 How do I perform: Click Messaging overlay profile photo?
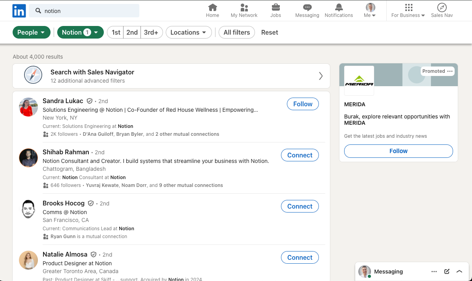[365, 272]
